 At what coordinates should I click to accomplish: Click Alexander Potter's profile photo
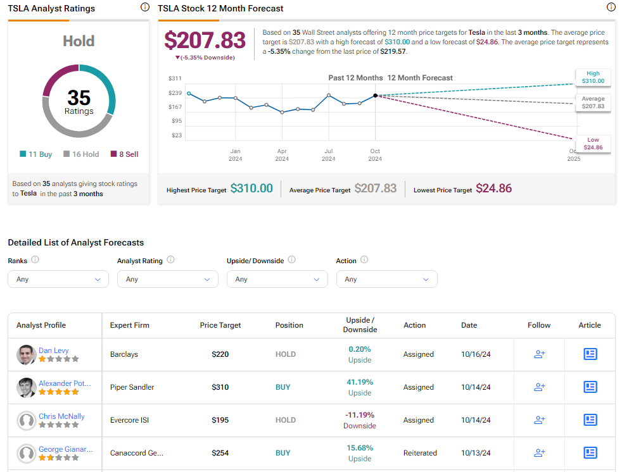click(27, 387)
